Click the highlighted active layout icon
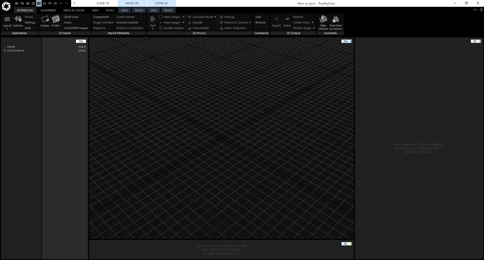 pos(39,3)
